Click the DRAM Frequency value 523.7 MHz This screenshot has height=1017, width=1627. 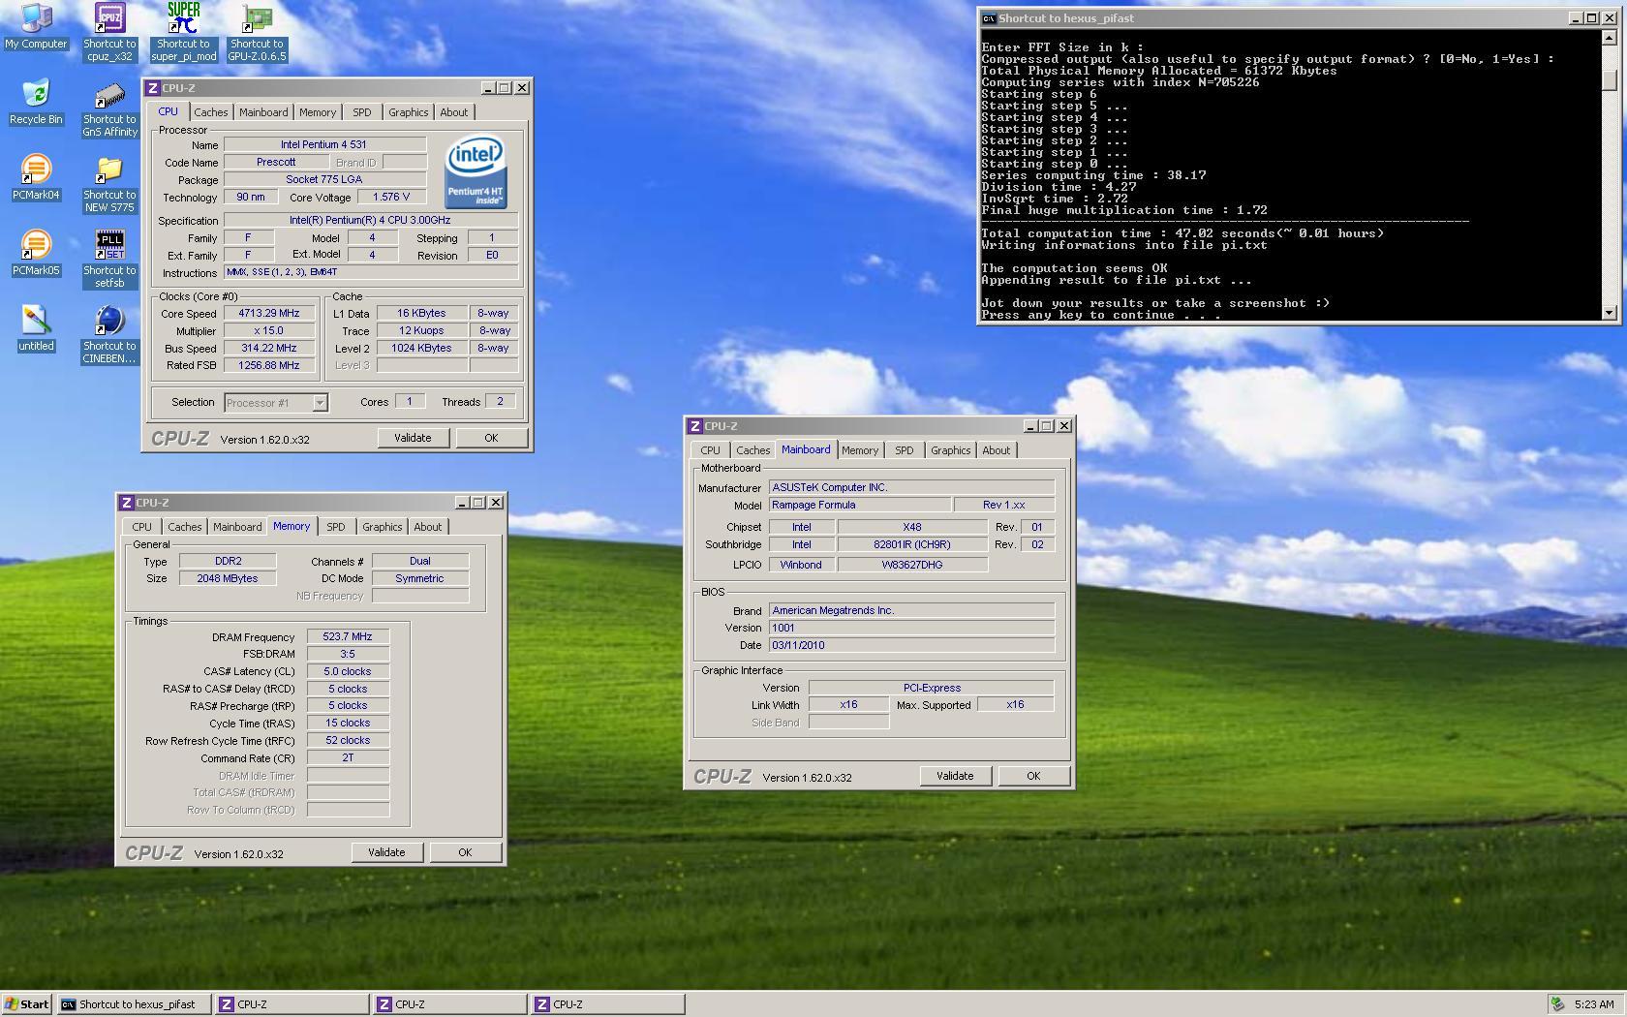coord(348,637)
